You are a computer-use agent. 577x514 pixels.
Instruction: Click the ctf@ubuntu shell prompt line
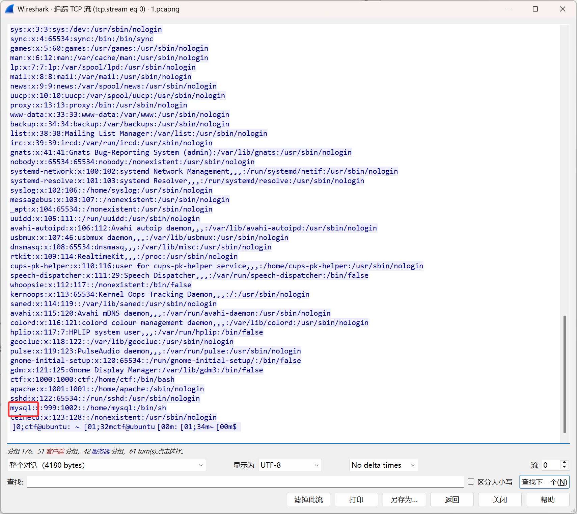126,427
